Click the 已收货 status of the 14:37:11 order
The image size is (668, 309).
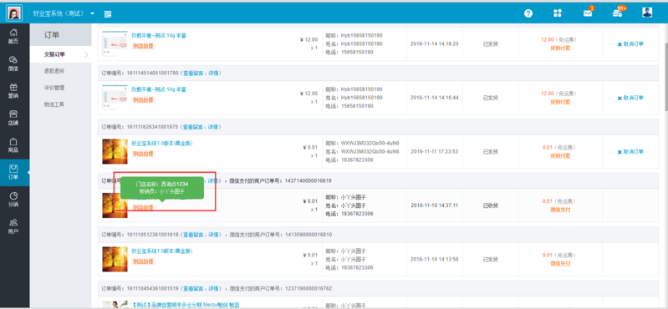pyautogui.click(x=491, y=205)
